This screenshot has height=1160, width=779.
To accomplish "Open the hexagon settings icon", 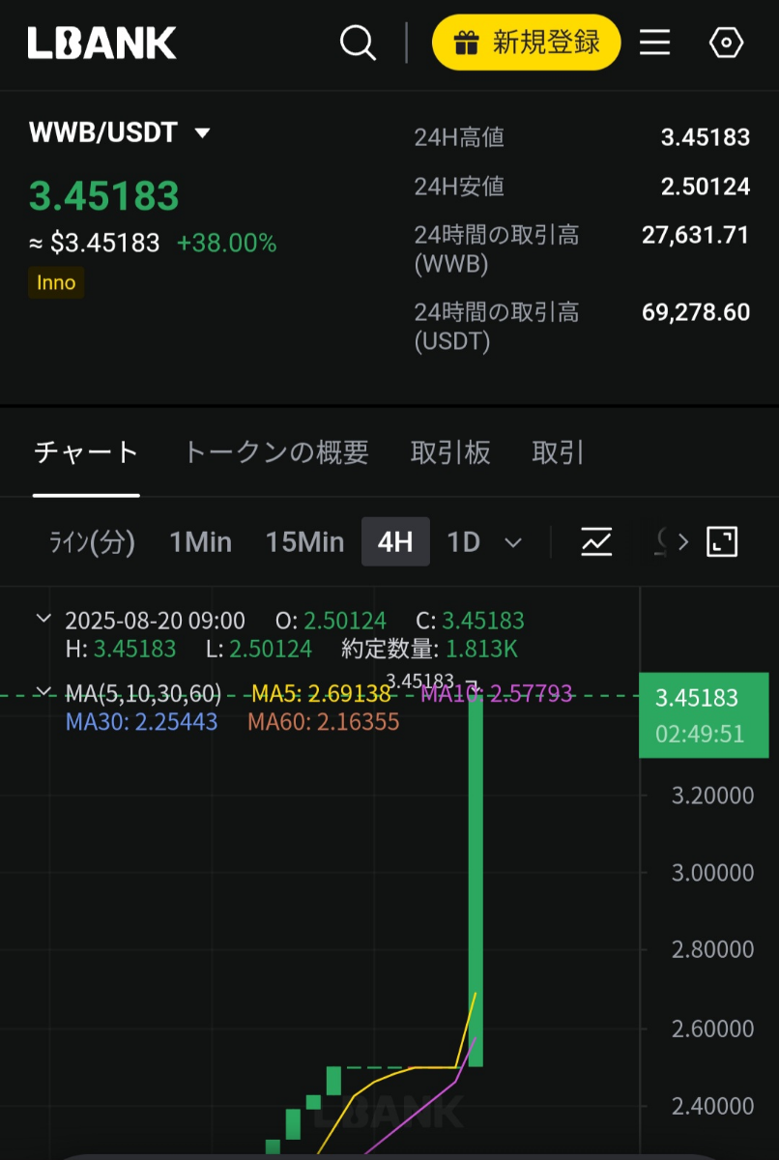I will coord(726,43).
